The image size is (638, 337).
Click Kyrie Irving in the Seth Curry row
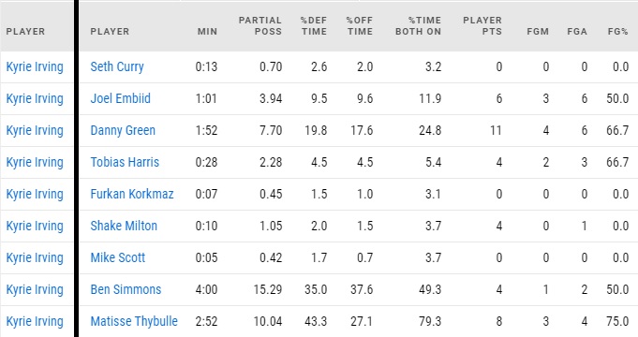(35, 67)
